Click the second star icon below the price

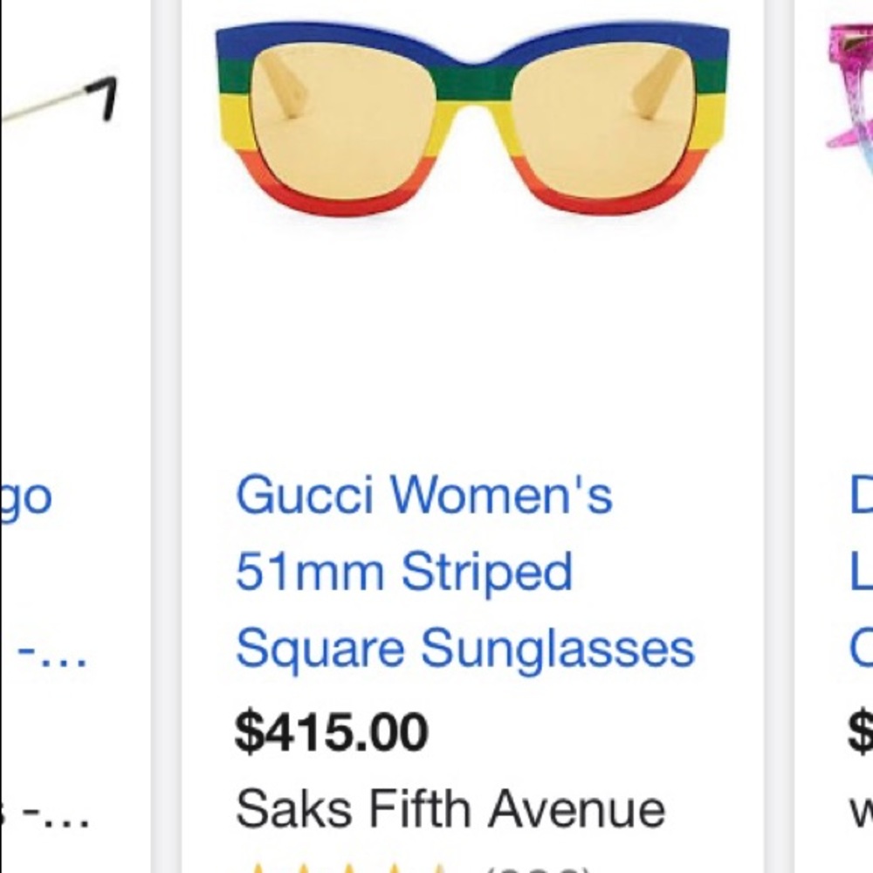pos(301,866)
